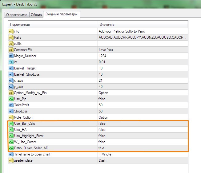Edit the Pairs value AUDCAD,AUDCHF list
201x173 pixels.
[143, 37]
